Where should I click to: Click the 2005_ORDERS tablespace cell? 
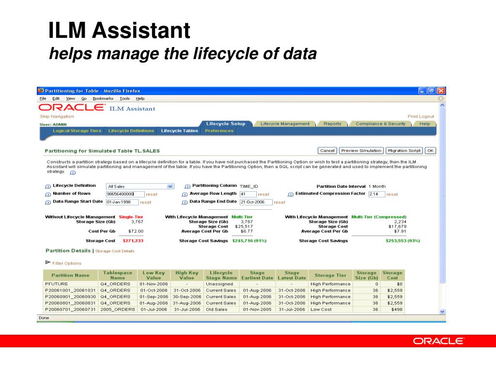pos(118,310)
